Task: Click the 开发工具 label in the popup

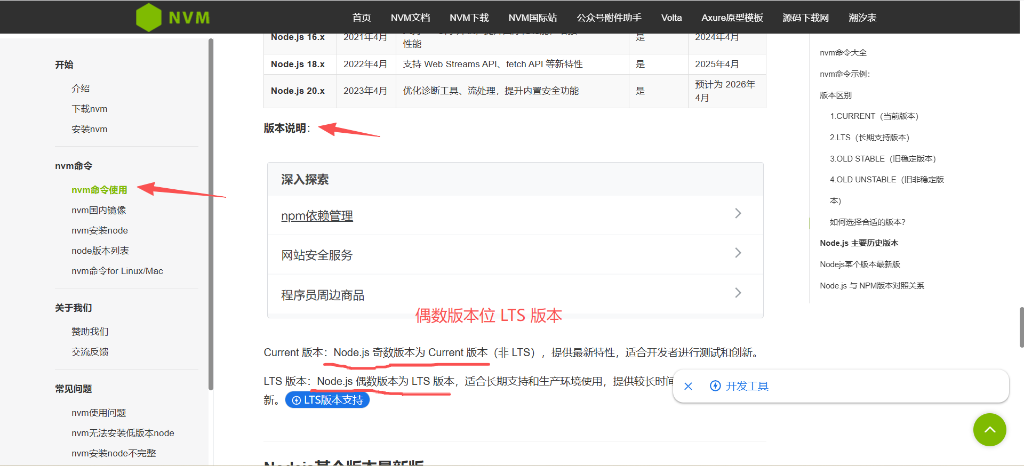Action: pos(747,386)
